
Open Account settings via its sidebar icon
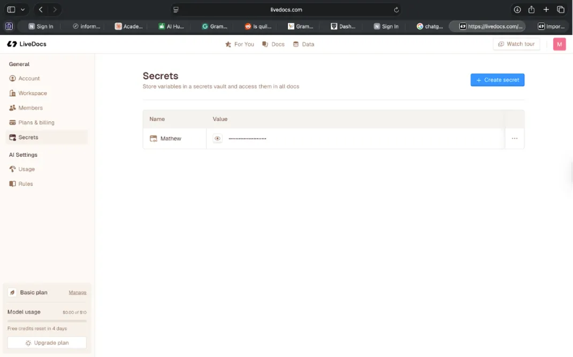[12, 78]
